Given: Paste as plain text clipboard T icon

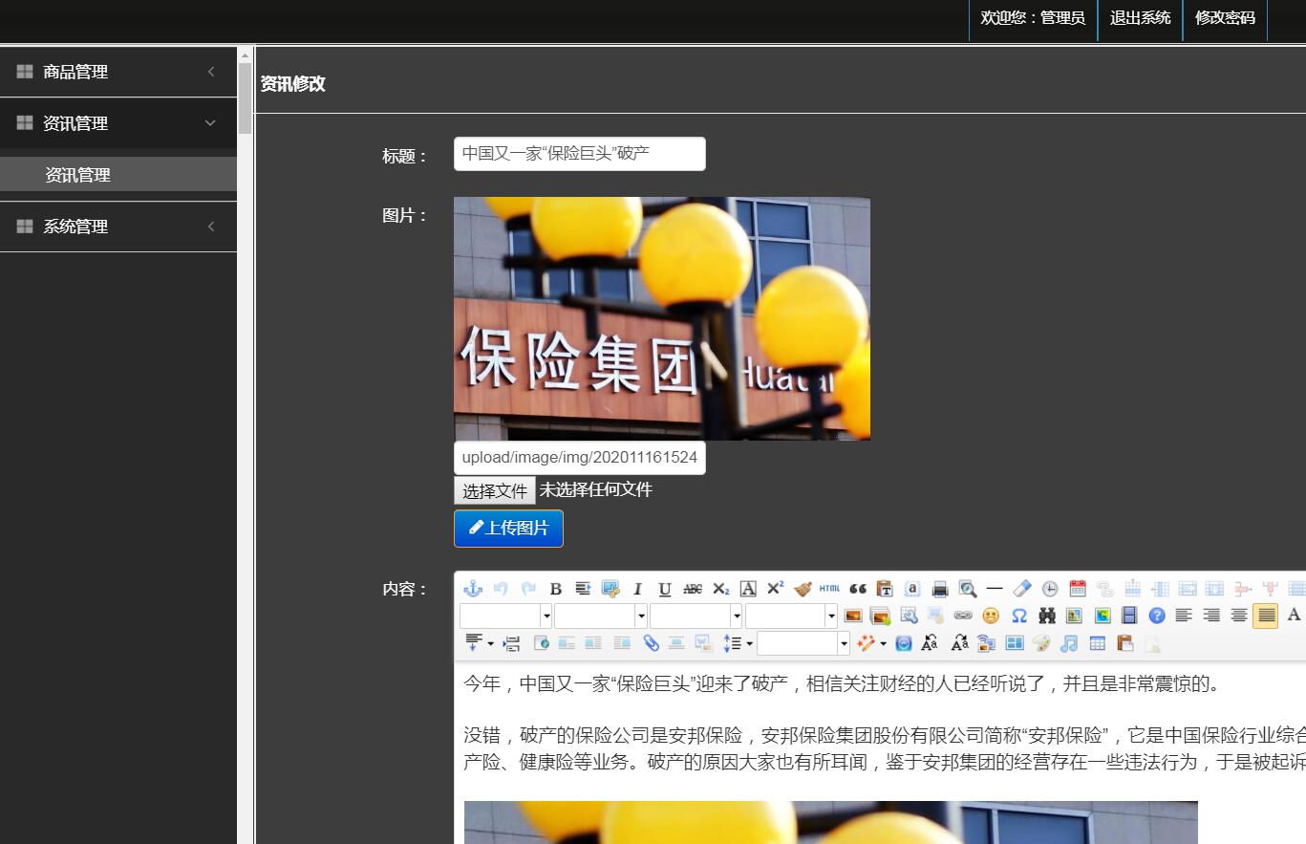Looking at the screenshot, I should (886, 589).
